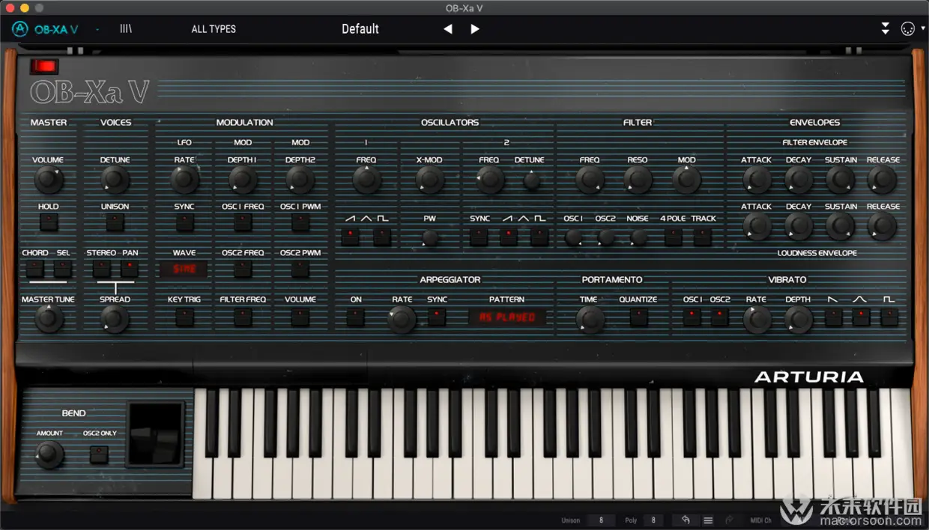
Task: Click the arpeggiator RATE knob
Action: (x=402, y=320)
